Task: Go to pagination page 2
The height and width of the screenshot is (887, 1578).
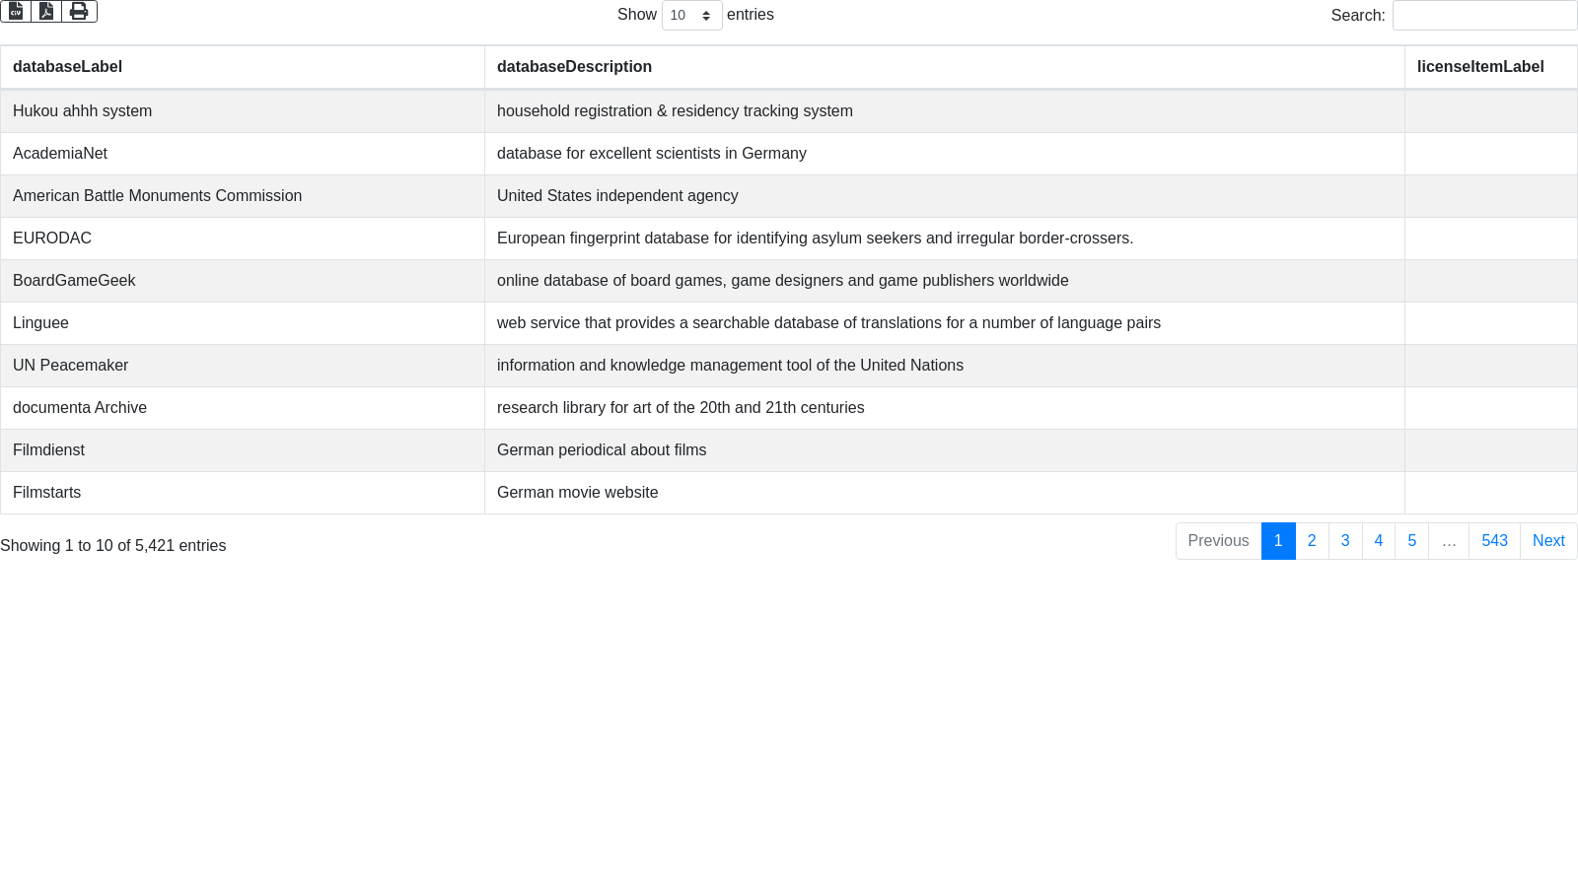Action: coord(1312,541)
